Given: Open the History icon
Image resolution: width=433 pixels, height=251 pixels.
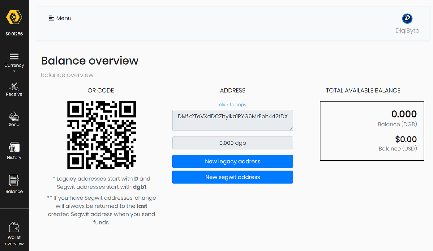Looking at the screenshot, I should (14, 147).
